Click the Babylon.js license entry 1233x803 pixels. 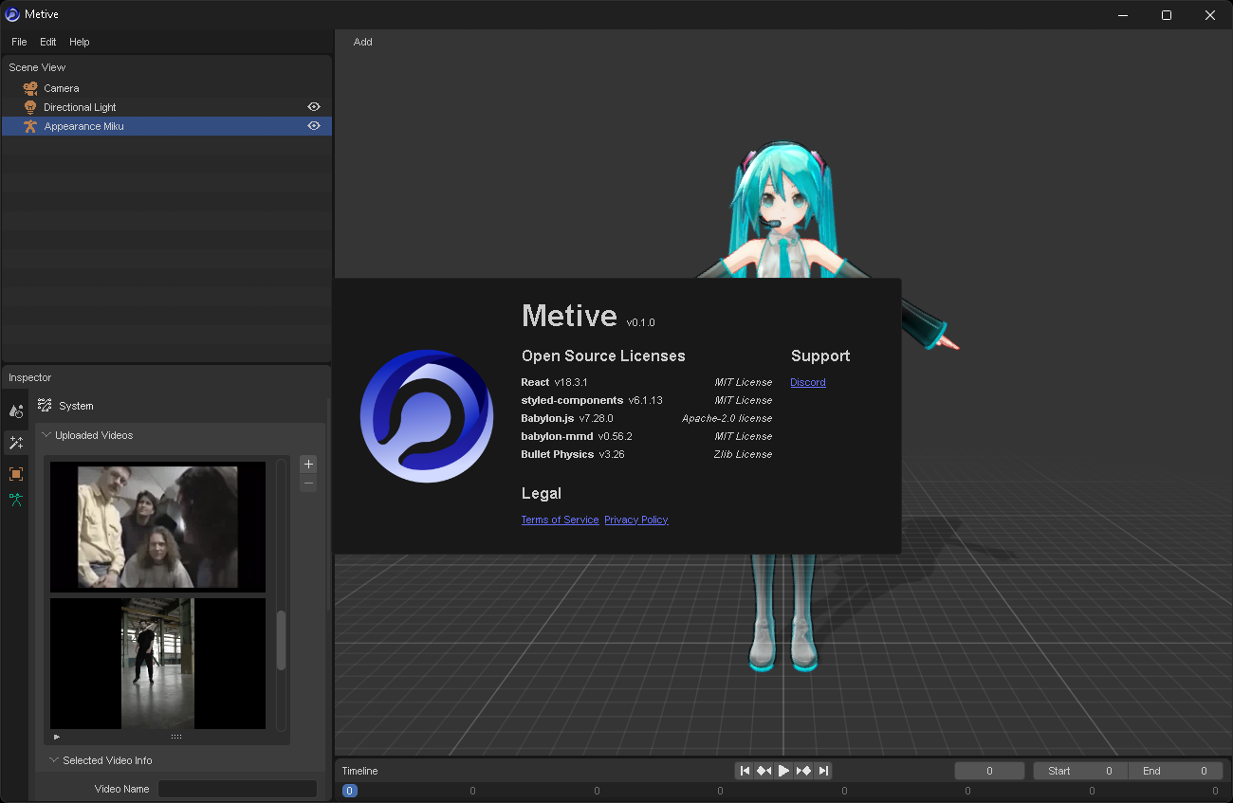click(x=647, y=418)
